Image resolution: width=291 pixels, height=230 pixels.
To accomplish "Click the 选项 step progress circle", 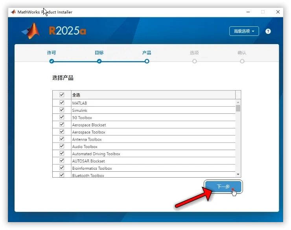I will coord(195,61).
